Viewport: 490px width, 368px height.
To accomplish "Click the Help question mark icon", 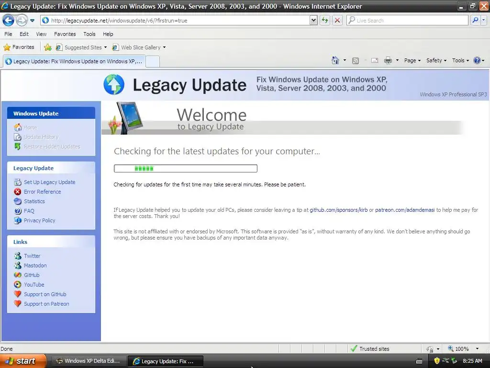I will [477, 60].
